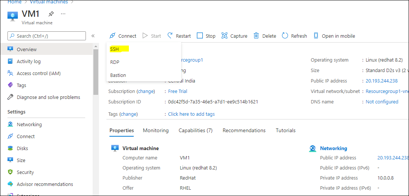Select the Properties tab
409x196 pixels.
pos(121,130)
